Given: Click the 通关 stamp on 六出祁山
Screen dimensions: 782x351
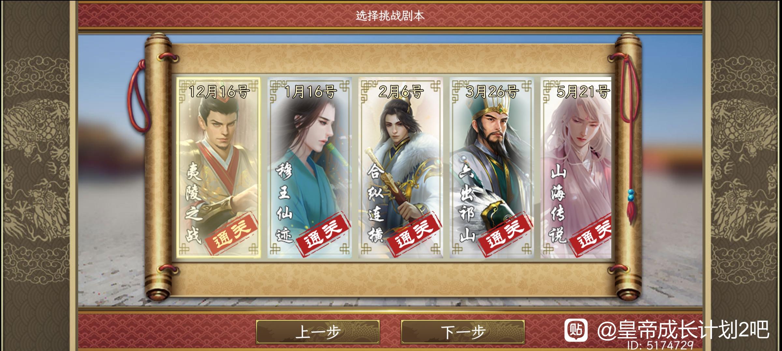Looking at the screenshot, I should 506,233.
